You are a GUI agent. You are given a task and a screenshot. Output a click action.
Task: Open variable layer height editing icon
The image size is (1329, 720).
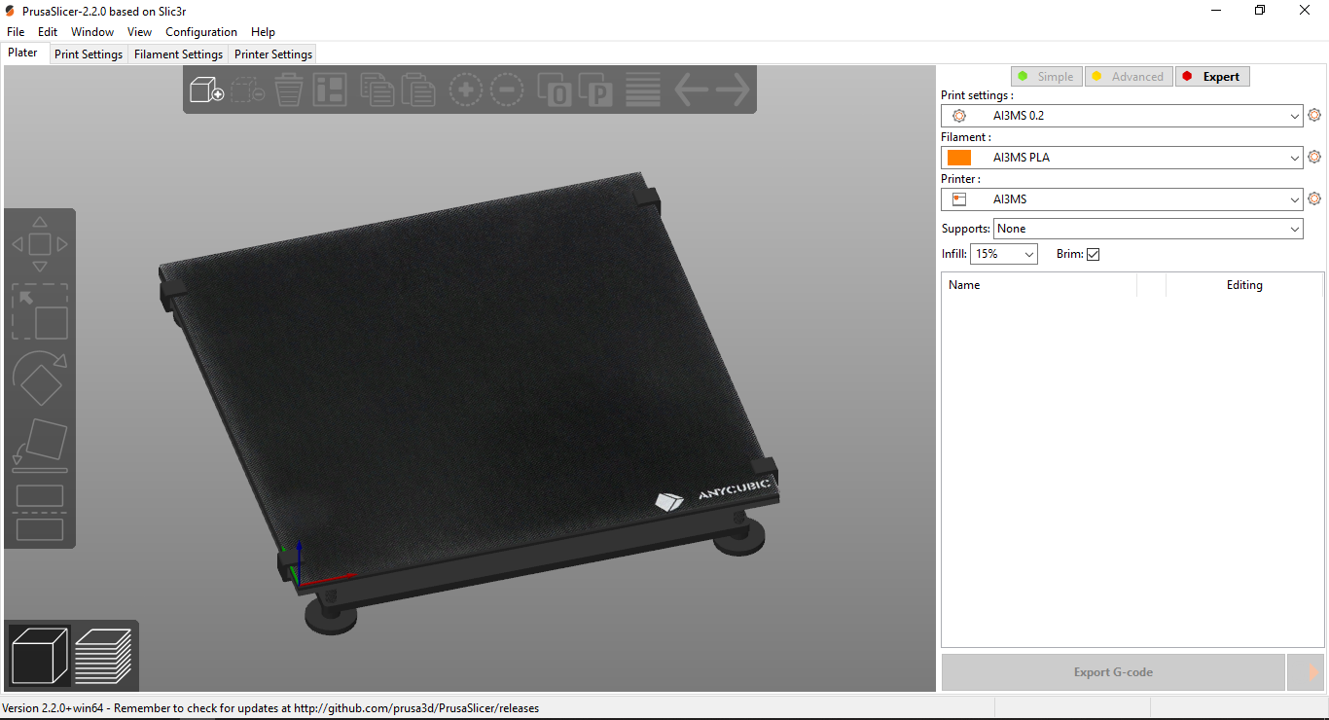click(643, 90)
